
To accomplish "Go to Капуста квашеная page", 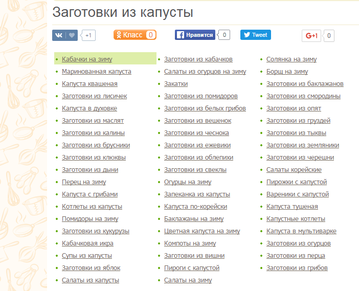I will (x=89, y=84).
